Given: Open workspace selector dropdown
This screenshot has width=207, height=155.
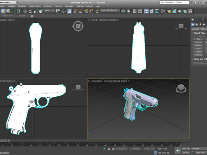Looking at the screenshot, I should [x=8, y=2].
